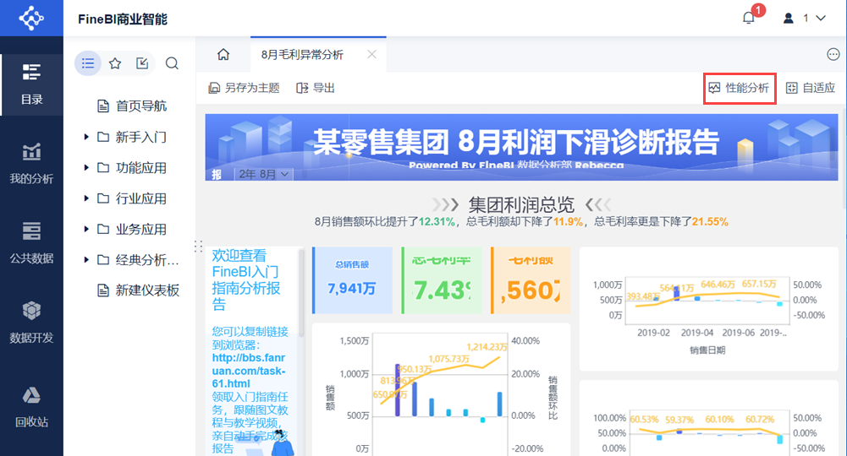Click the panel divider drag handle
Screen dimensions: 847x456
(x=198, y=247)
